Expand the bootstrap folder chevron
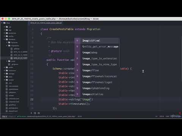182x136 pixels. pyautogui.click(x=5, y=33)
